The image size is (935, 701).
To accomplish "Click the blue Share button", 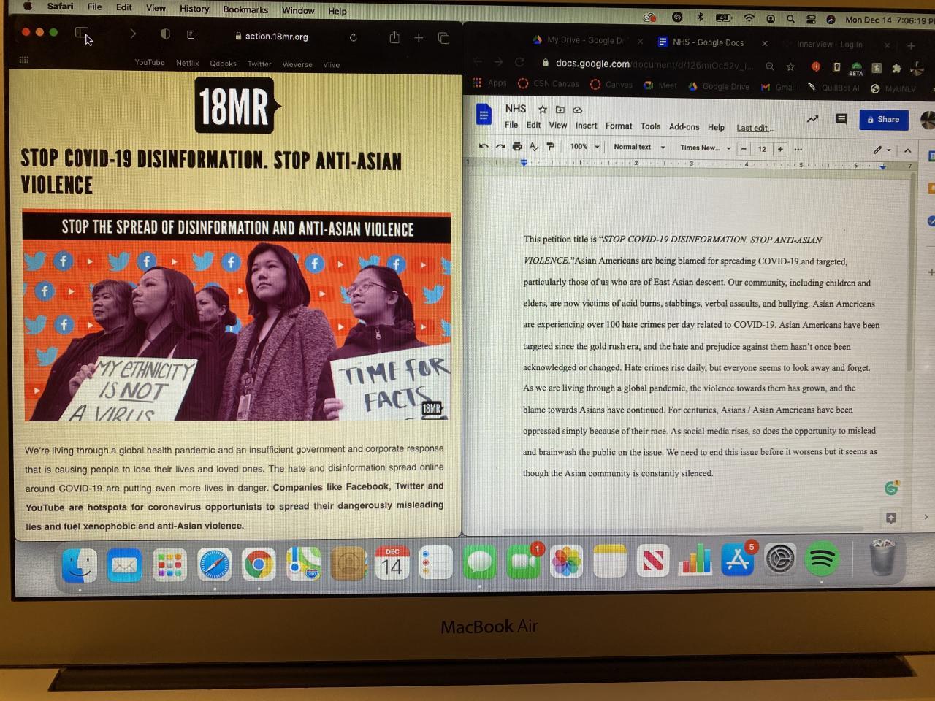I will point(883,120).
